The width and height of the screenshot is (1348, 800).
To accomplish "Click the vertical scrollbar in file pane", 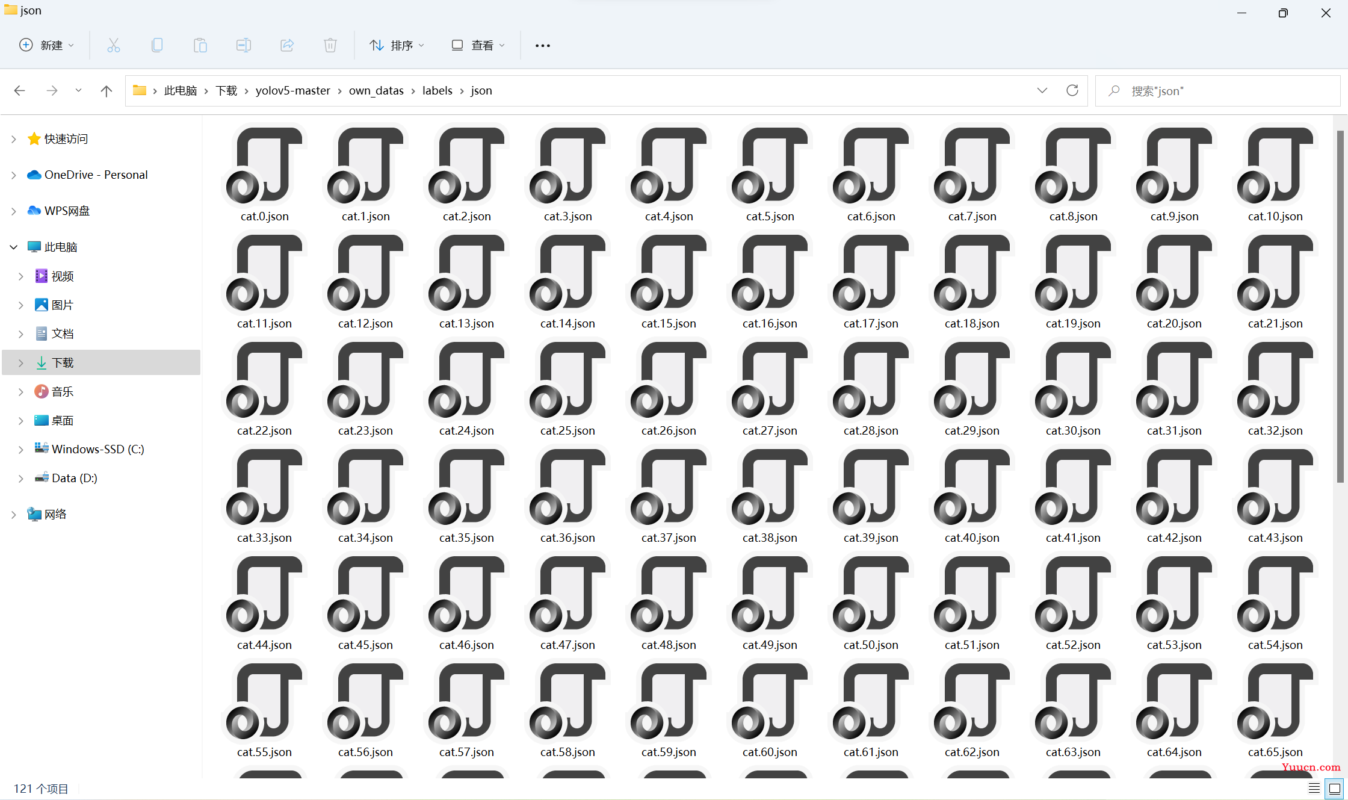I will click(x=1340, y=306).
